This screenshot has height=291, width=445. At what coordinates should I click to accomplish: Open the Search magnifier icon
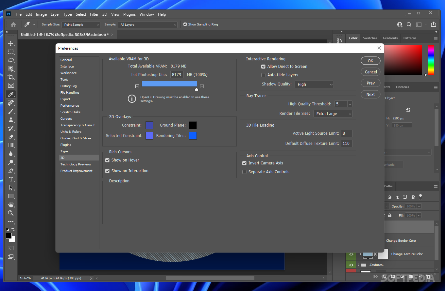[x=409, y=24]
